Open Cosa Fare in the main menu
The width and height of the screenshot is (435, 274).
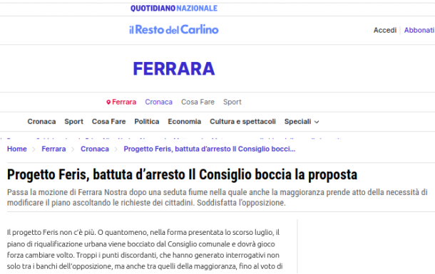coord(108,122)
